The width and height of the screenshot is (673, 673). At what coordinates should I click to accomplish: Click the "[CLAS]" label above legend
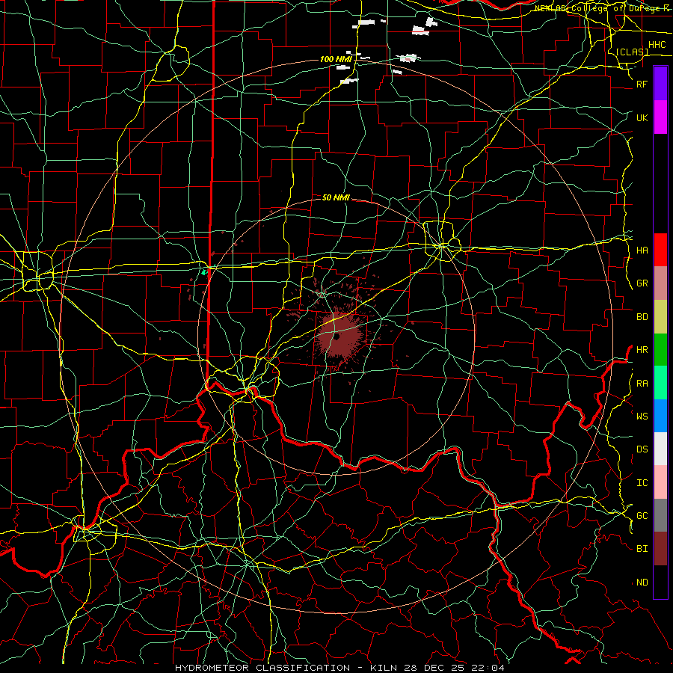pos(632,52)
